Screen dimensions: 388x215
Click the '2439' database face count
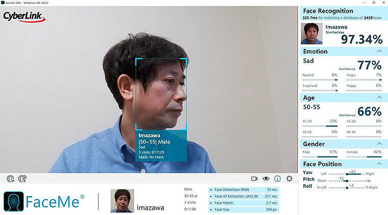(x=368, y=18)
